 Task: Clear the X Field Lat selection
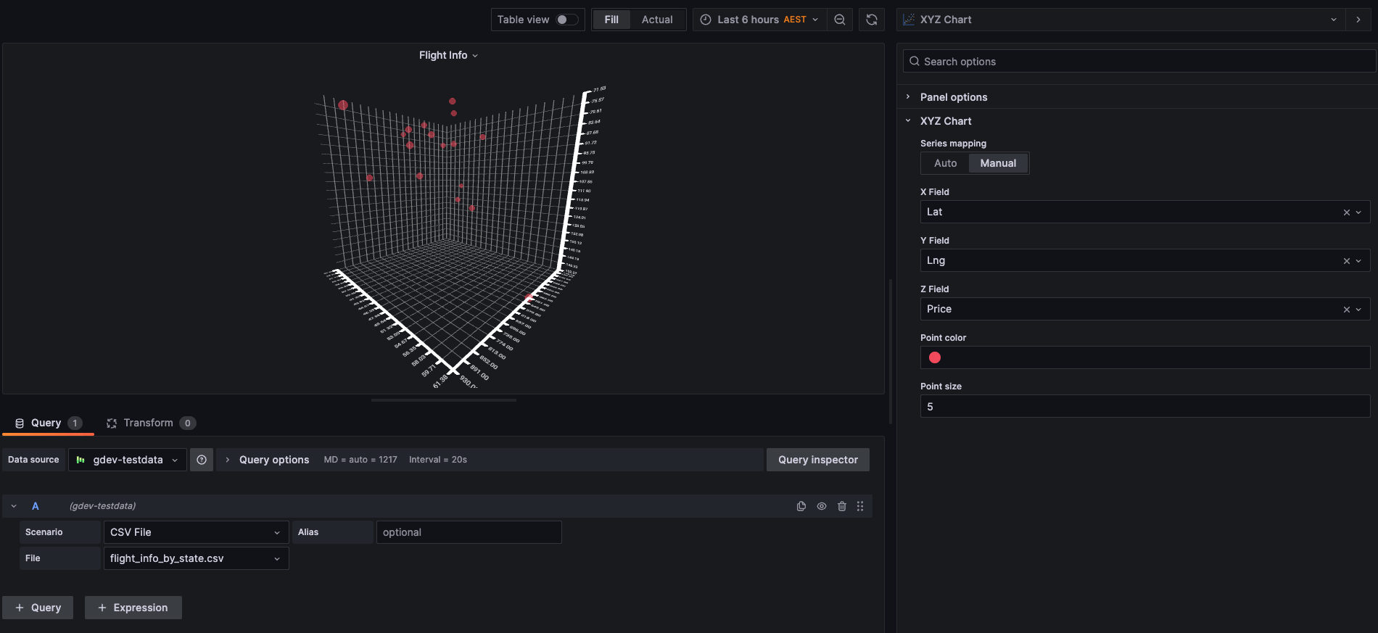tap(1347, 212)
